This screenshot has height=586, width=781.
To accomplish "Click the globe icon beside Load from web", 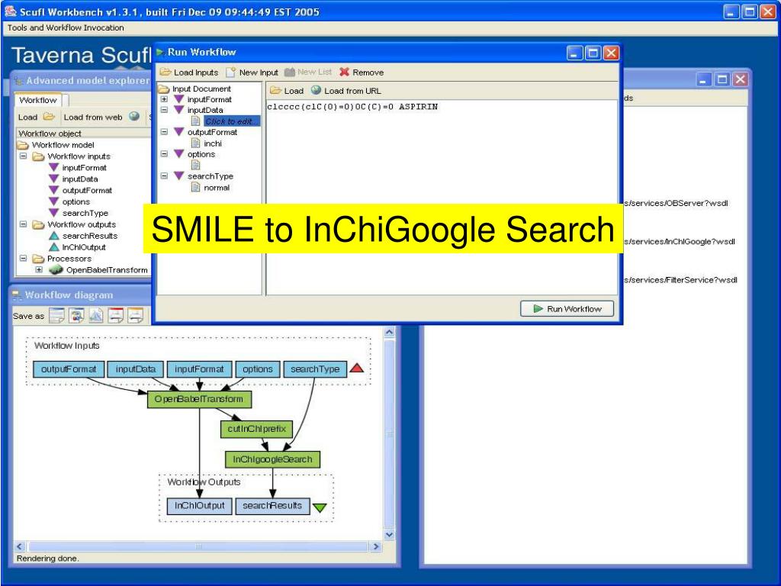I will pyautogui.click(x=134, y=117).
